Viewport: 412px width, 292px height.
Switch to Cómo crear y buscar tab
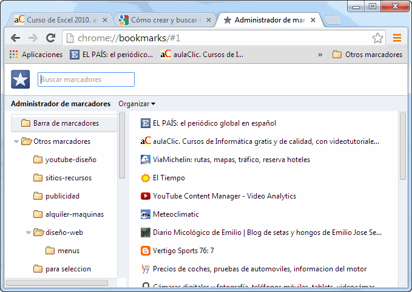(x=164, y=20)
